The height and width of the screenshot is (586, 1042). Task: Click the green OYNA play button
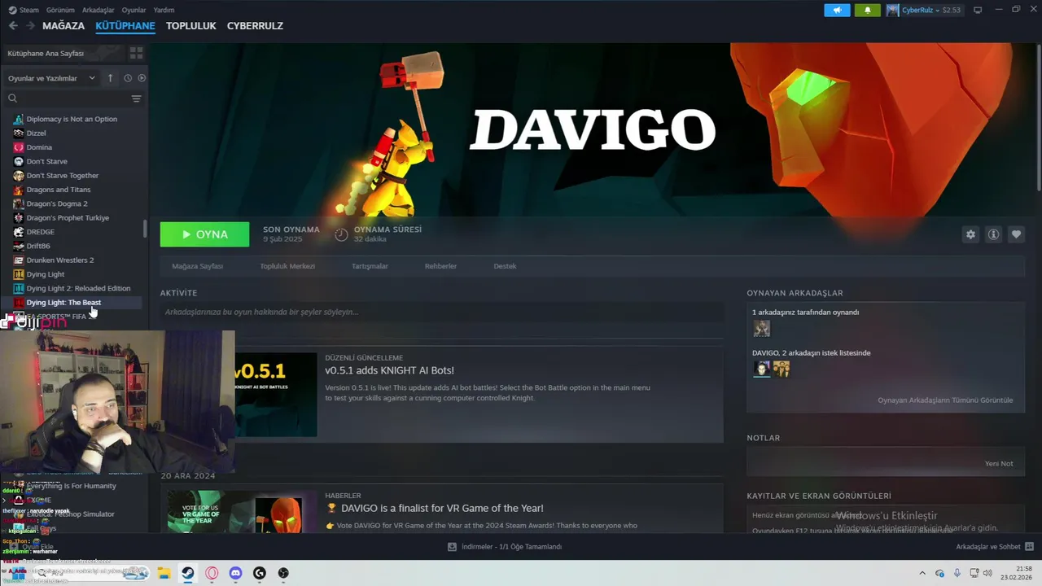click(x=204, y=234)
